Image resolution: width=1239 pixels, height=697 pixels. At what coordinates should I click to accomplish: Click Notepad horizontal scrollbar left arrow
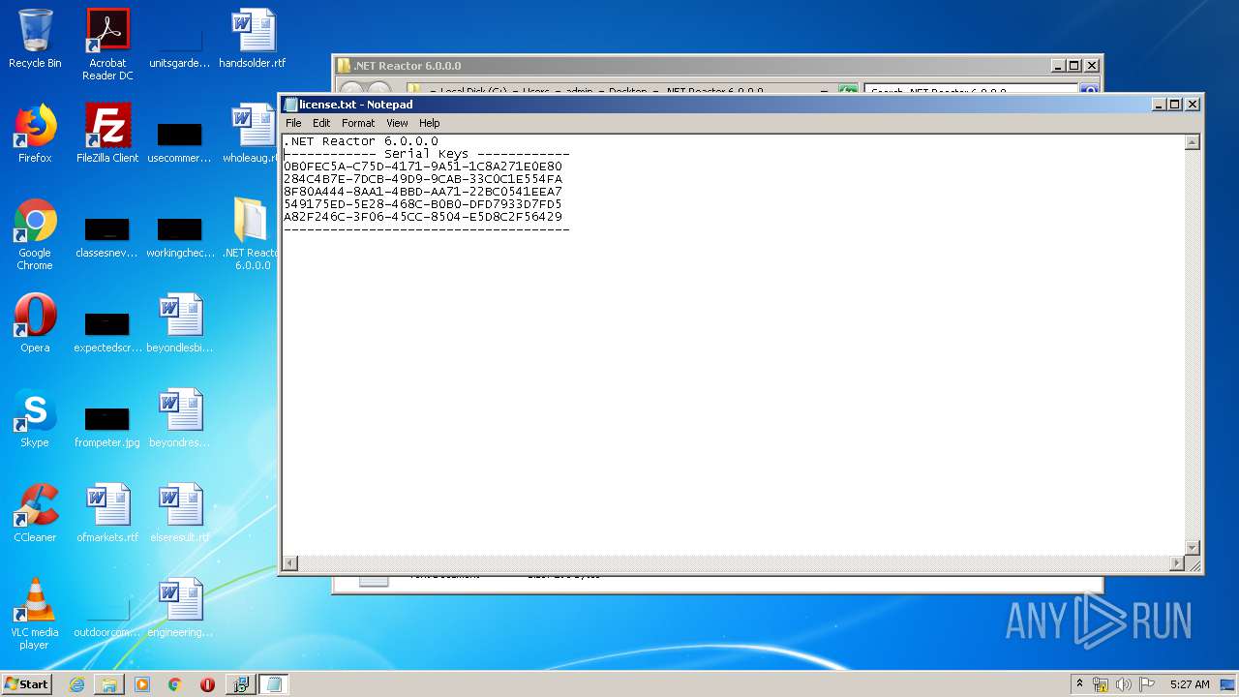290,563
